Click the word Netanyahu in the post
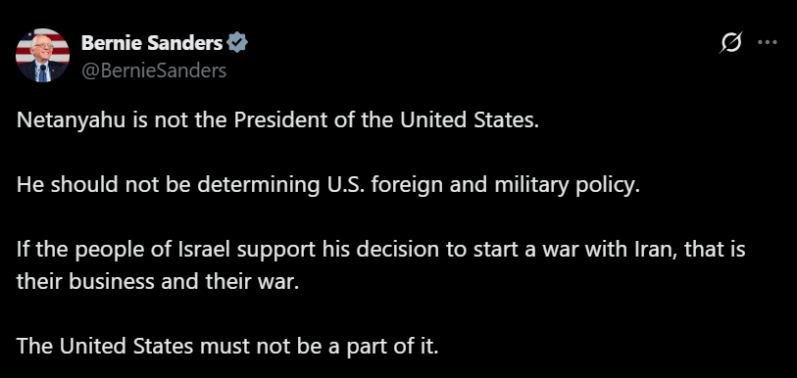 (x=71, y=120)
